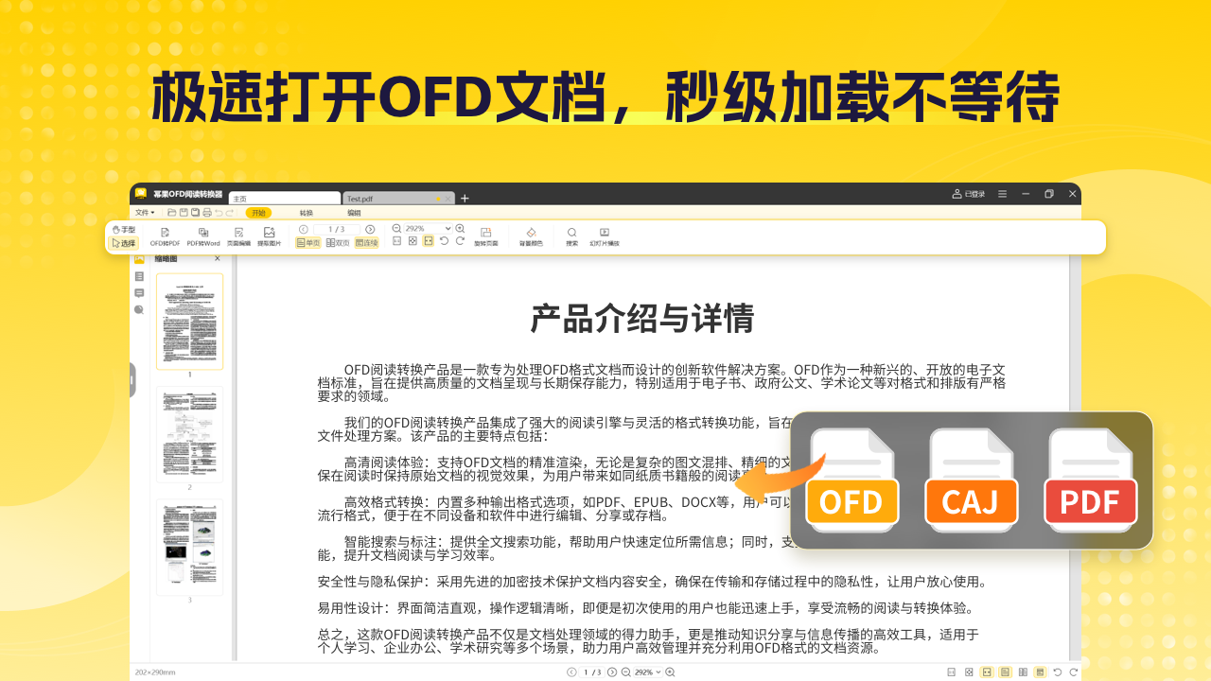1211x681 pixels.
Task: Open the 搜索 document search
Action: pos(571,236)
